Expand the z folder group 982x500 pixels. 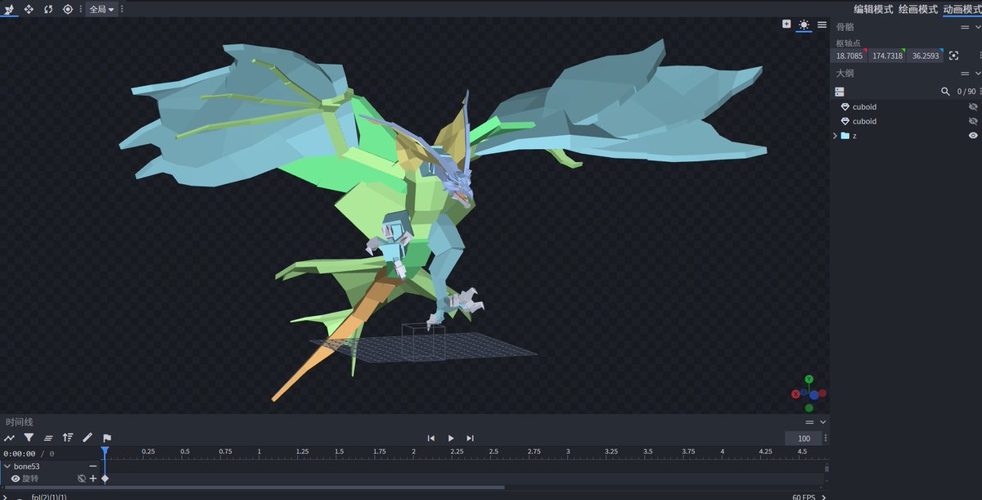coord(835,136)
